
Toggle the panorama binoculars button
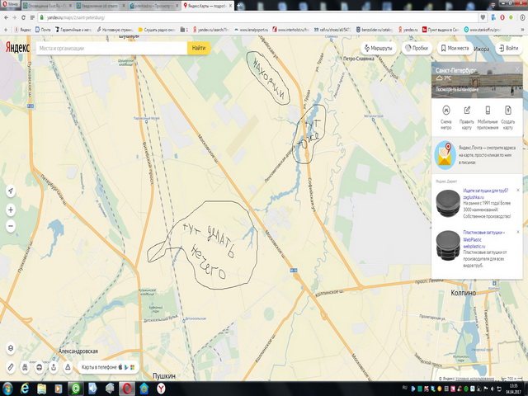(25, 366)
